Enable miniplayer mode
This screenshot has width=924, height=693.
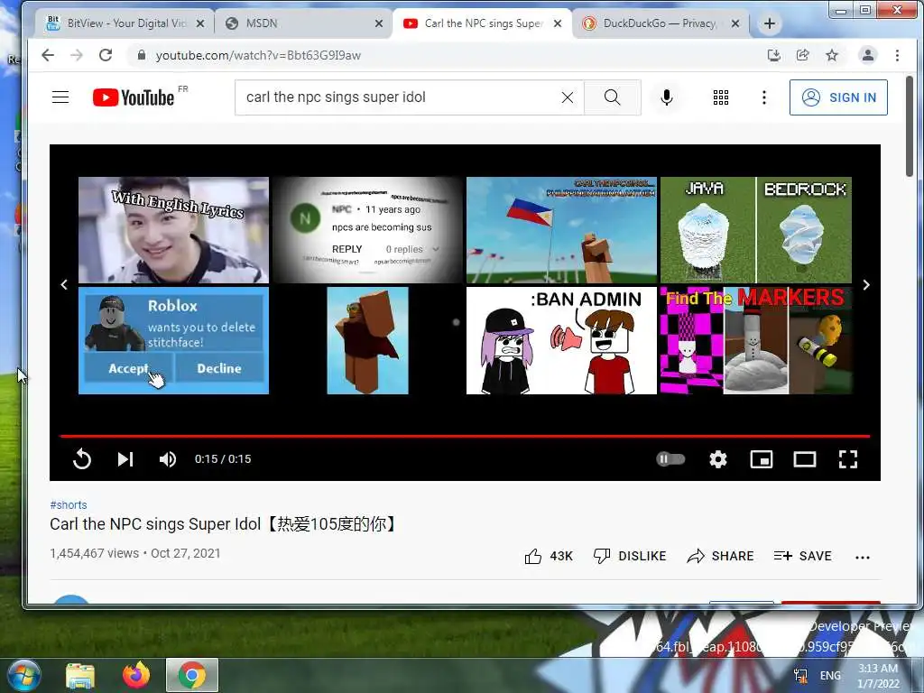(762, 459)
